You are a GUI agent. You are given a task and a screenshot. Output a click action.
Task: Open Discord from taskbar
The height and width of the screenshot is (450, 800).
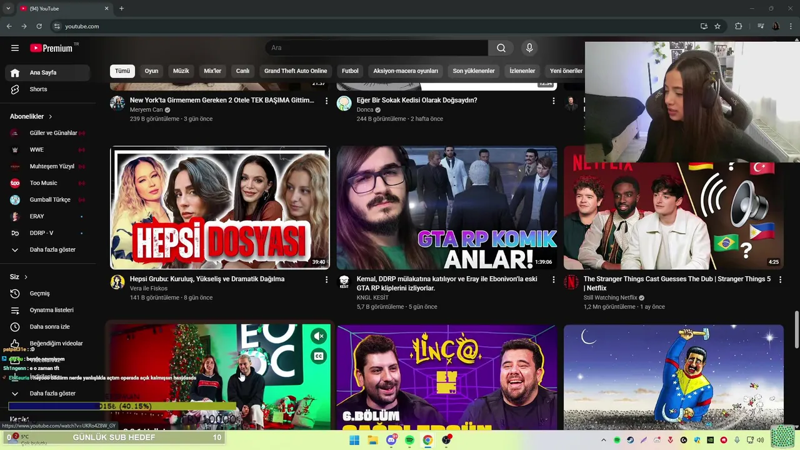pyautogui.click(x=391, y=440)
